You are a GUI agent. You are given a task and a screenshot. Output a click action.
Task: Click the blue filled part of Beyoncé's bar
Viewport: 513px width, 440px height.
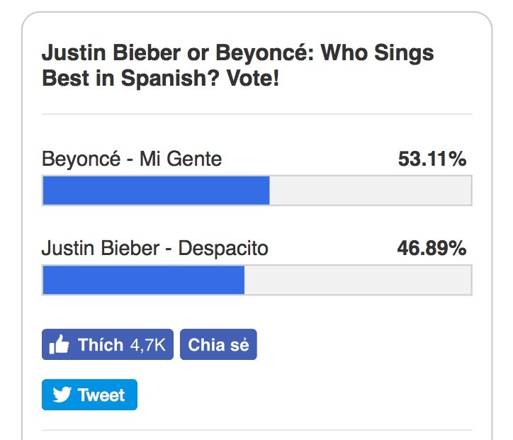156,191
